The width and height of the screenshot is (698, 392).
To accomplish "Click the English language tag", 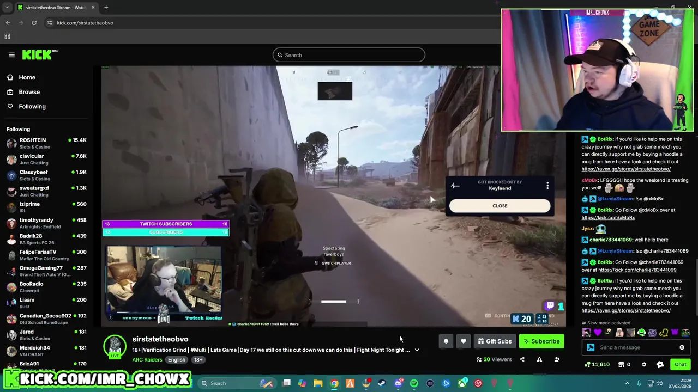I will click(176, 360).
